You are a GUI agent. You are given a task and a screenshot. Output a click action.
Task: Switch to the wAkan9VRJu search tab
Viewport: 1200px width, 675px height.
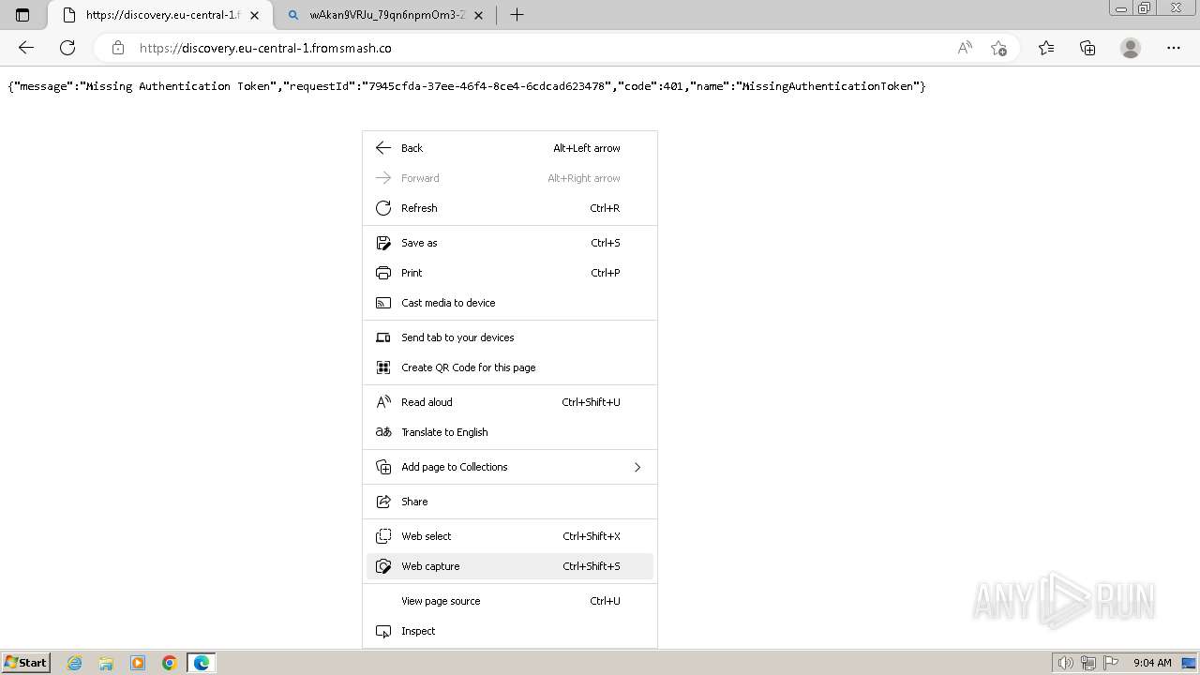[386, 15]
